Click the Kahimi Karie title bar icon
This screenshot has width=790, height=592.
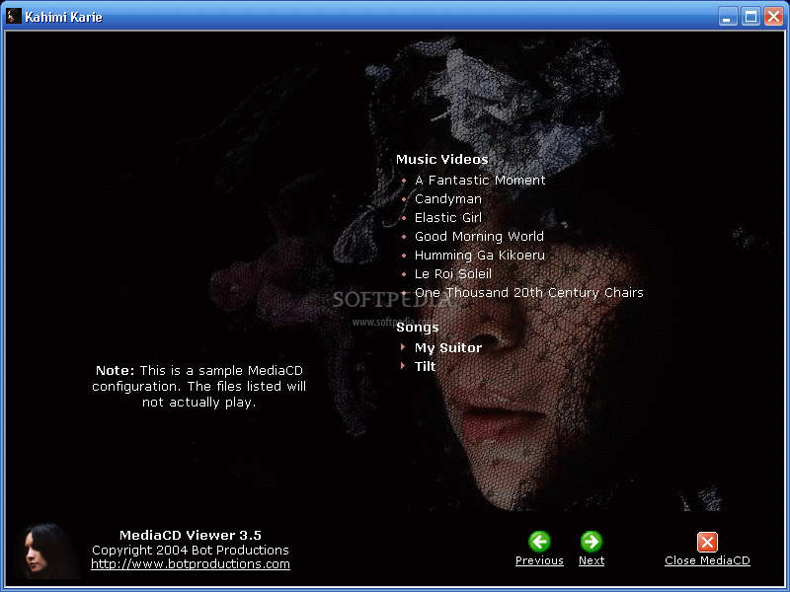click(x=14, y=16)
